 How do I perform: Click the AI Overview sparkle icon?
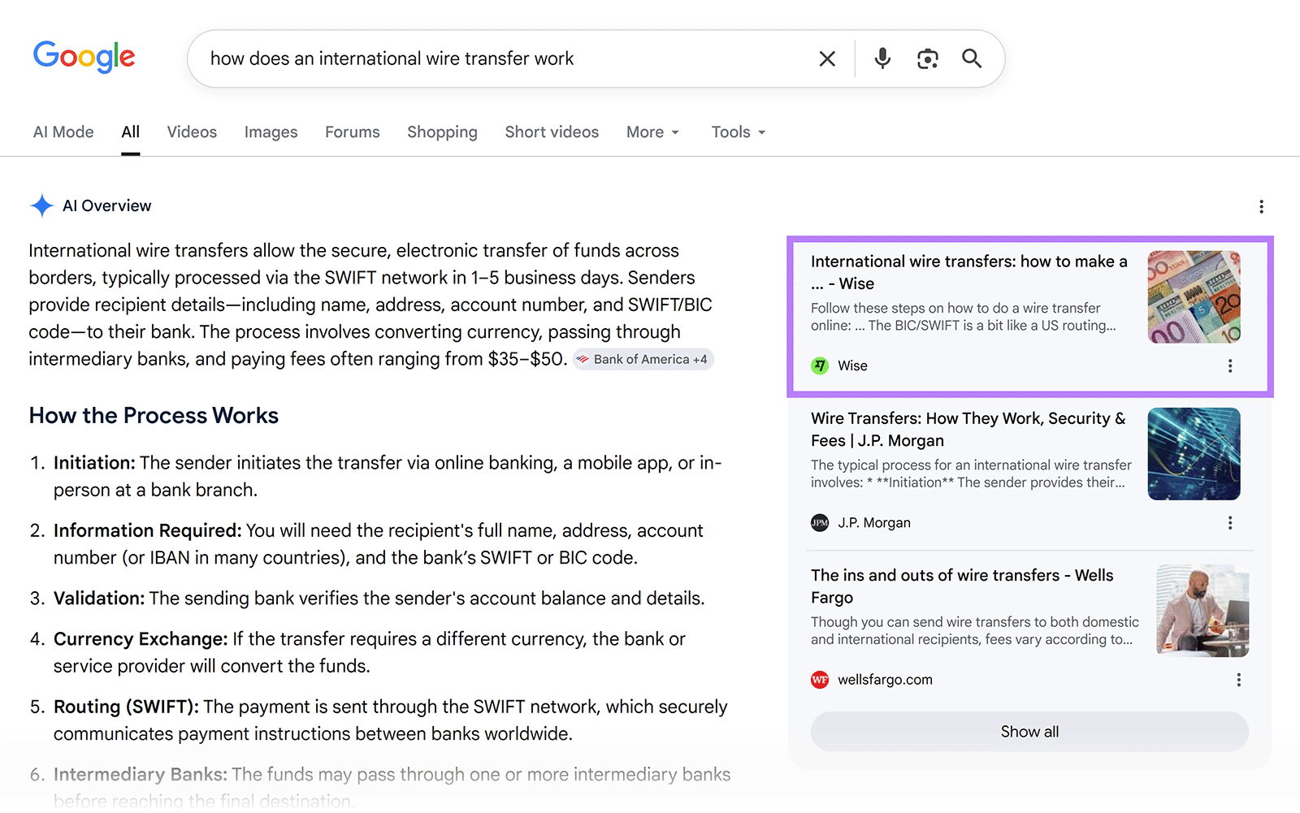[42, 205]
